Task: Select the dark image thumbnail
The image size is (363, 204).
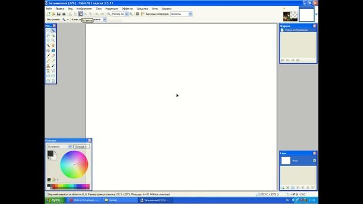Action: 290,16
